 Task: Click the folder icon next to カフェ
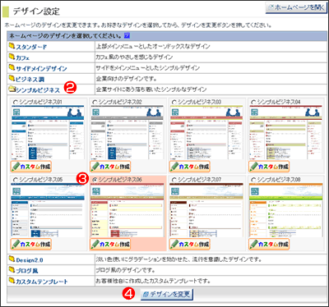point(12,57)
